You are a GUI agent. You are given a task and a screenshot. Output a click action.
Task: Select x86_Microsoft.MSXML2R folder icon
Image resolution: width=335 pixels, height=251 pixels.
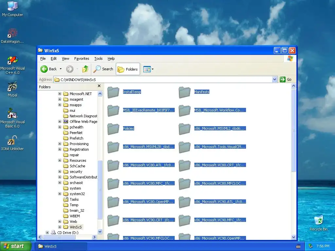pos(113,147)
